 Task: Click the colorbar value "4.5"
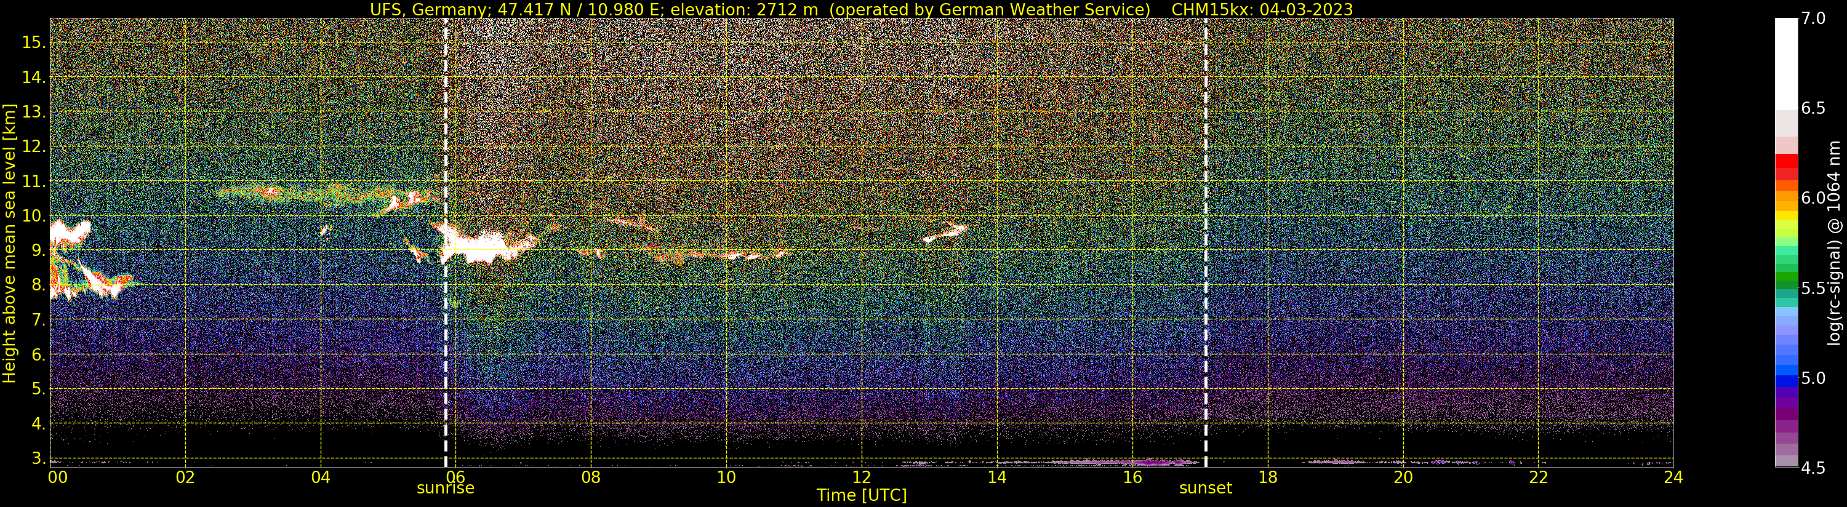tap(1813, 468)
